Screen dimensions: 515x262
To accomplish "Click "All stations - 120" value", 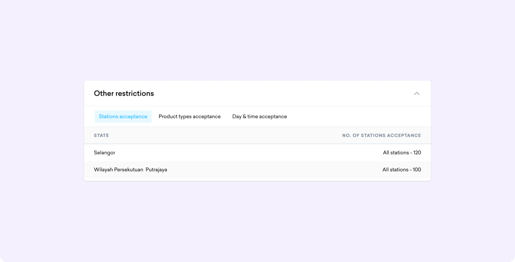I will click(402, 153).
